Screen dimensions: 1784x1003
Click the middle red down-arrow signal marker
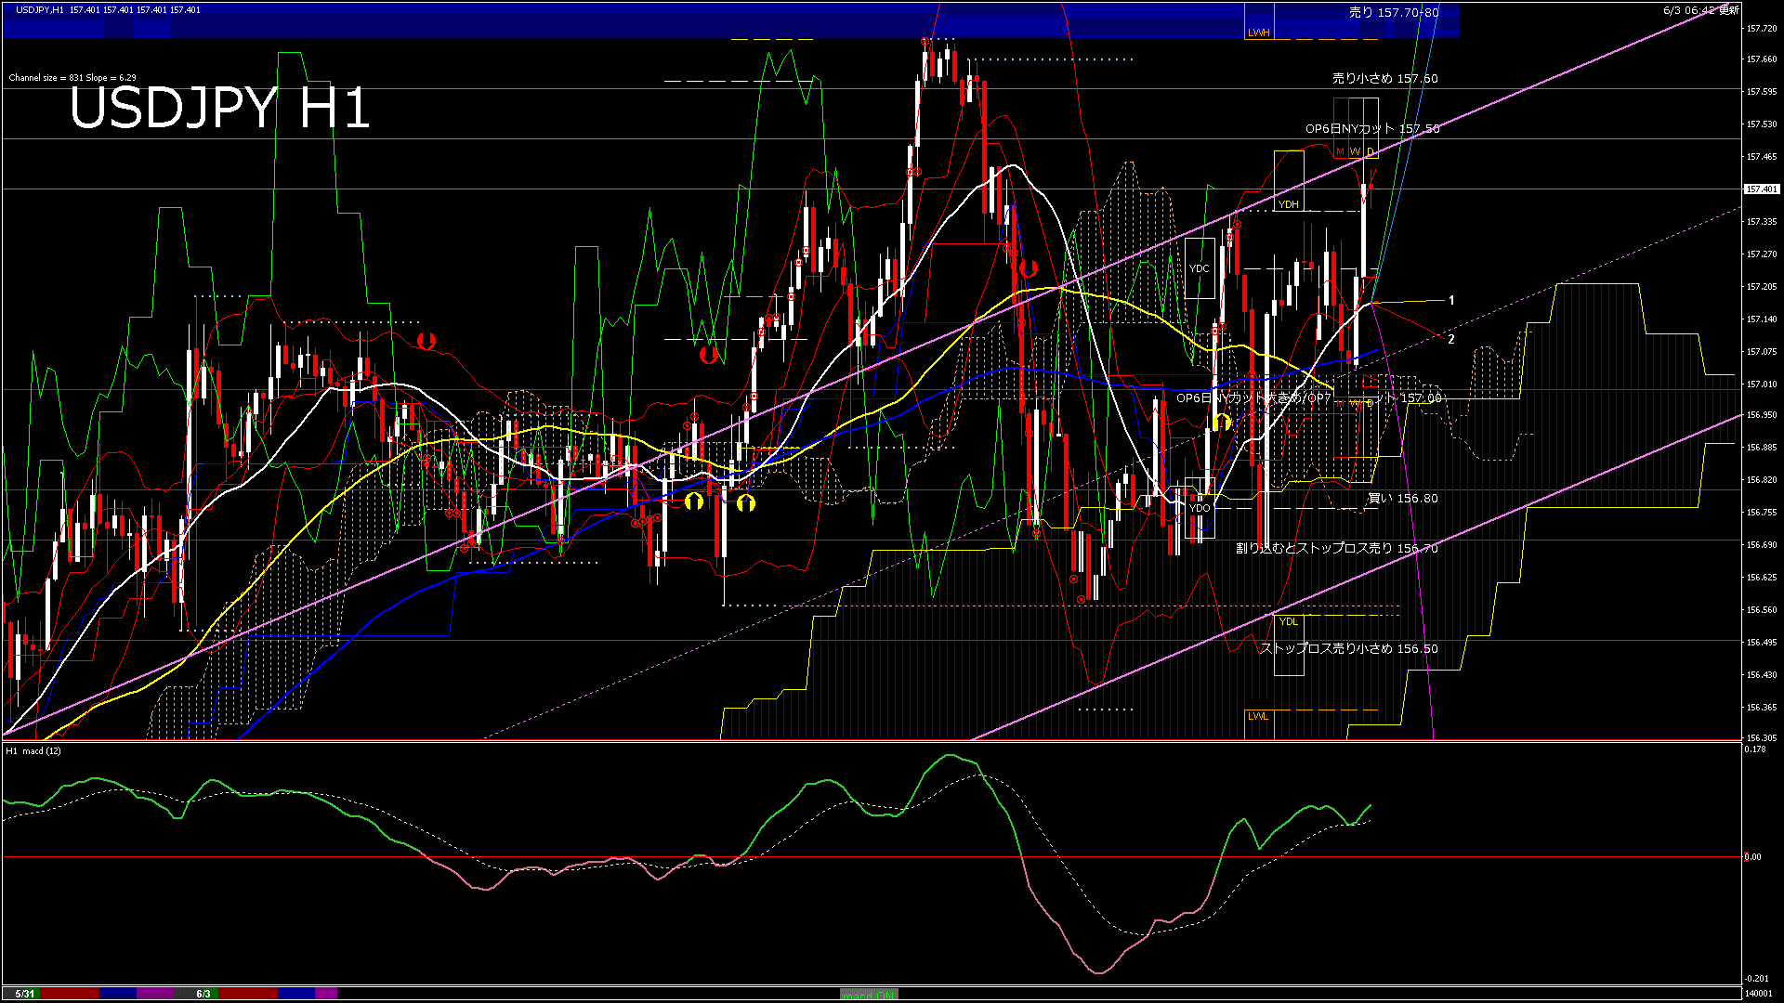(x=709, y=354)
